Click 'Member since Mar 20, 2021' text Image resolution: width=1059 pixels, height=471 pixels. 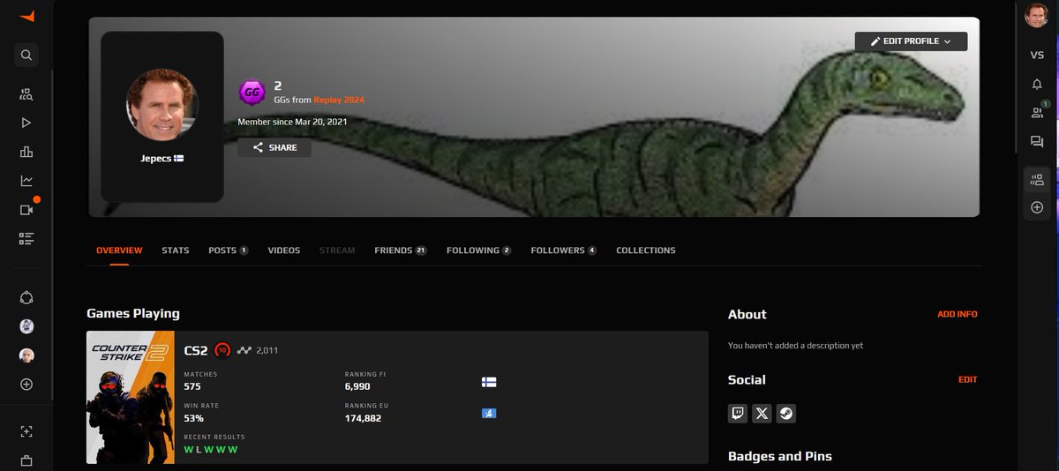[292, 121]
